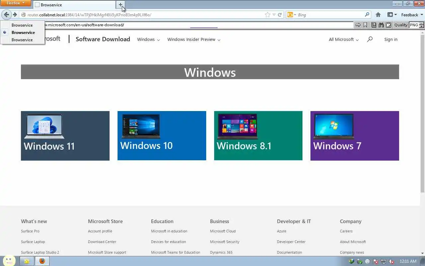Open the Devices for education link
Screen dimensions: 425x266
pos(168,242)
